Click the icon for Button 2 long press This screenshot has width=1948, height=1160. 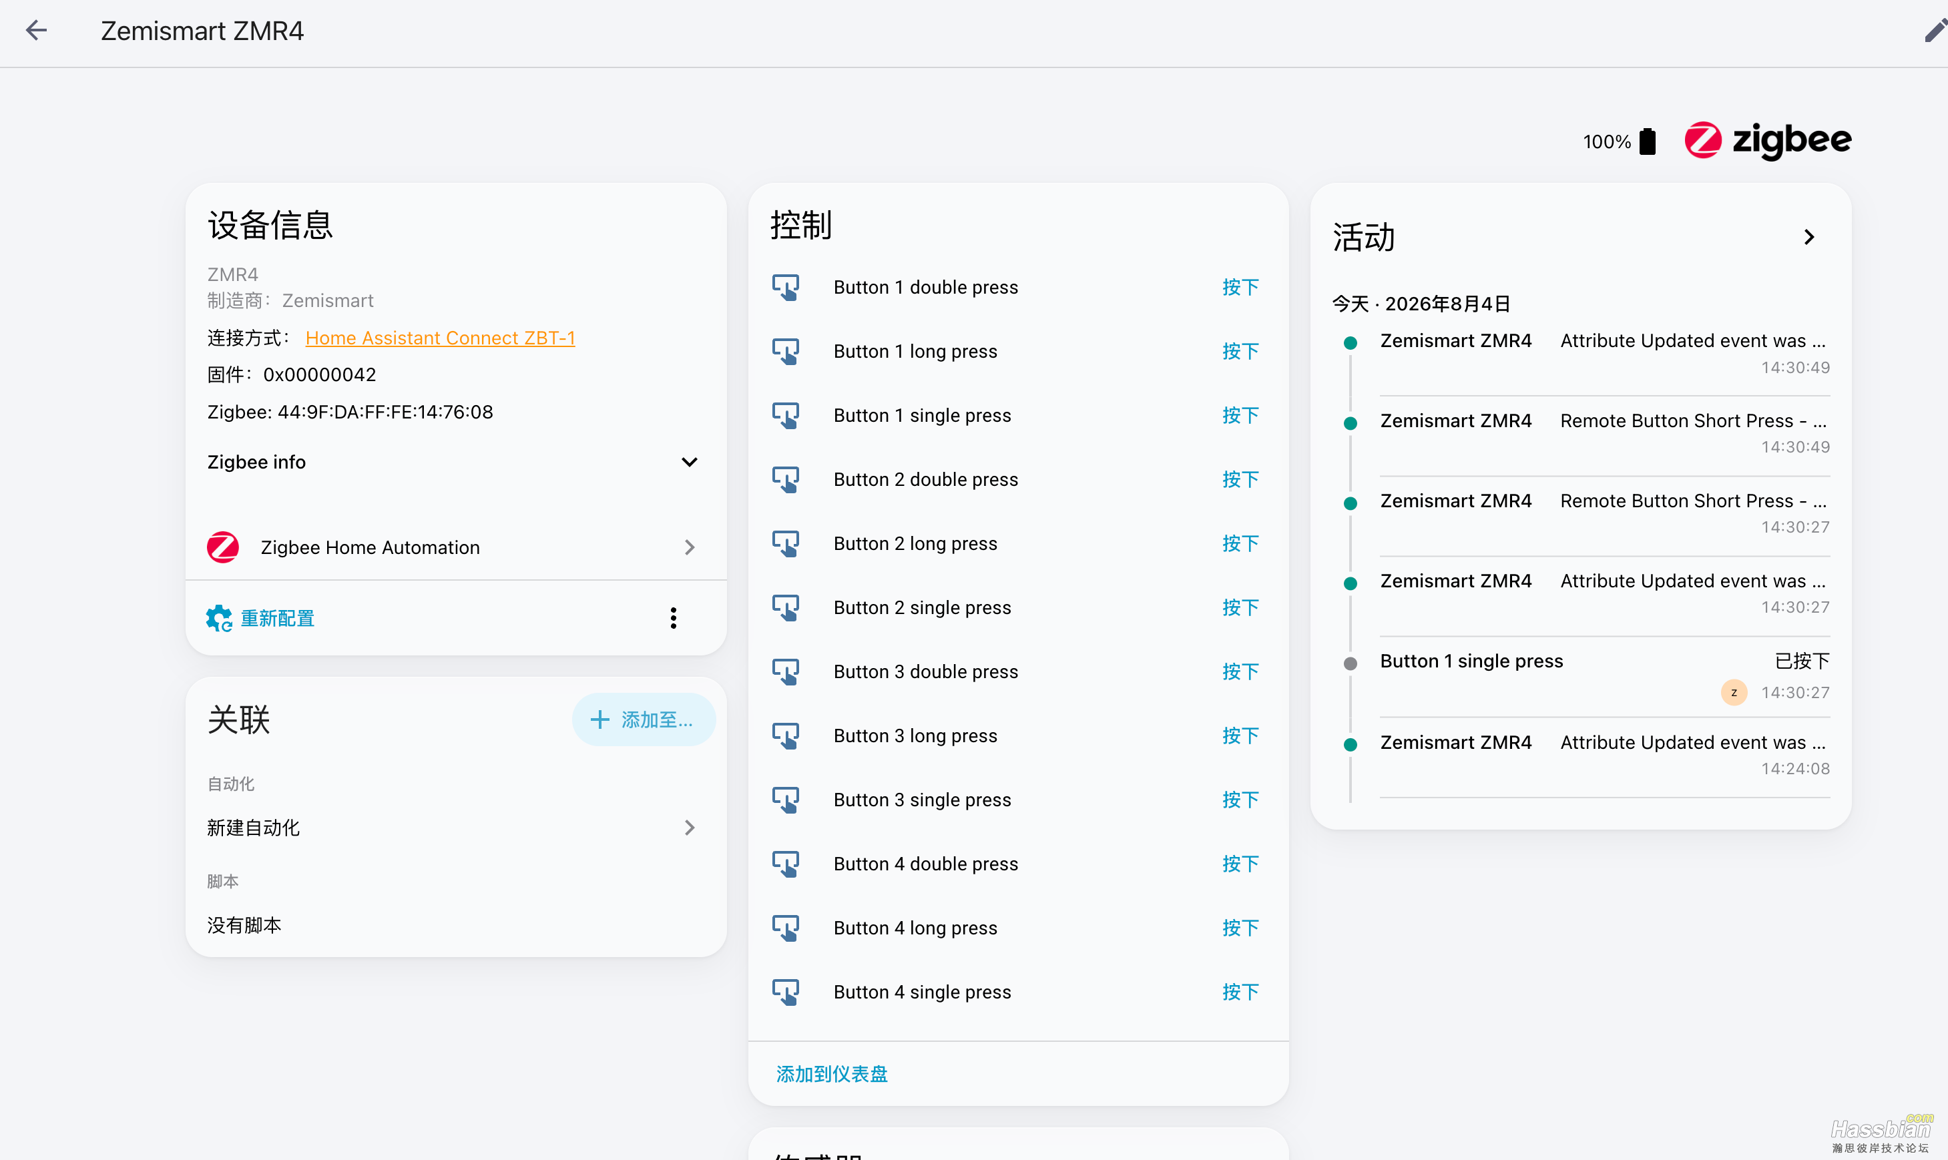point(786,543)
